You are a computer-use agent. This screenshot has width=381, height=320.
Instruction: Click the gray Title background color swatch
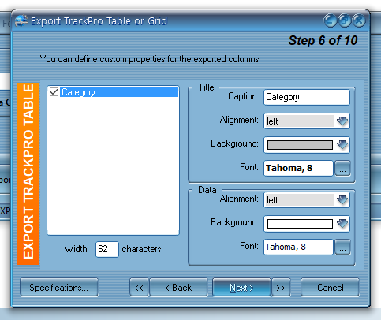300,145
